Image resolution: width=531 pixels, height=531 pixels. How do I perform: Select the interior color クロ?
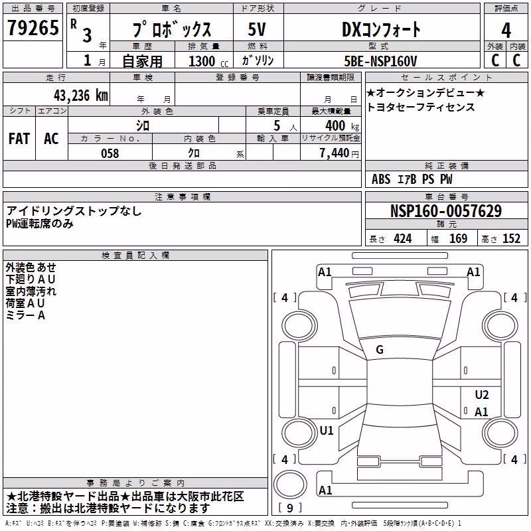(x=194, y=153)
